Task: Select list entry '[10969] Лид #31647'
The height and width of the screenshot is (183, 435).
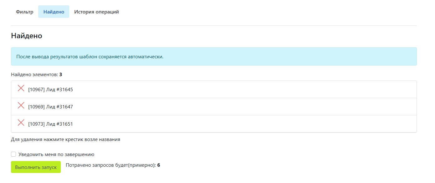Action: pos(50,107)
